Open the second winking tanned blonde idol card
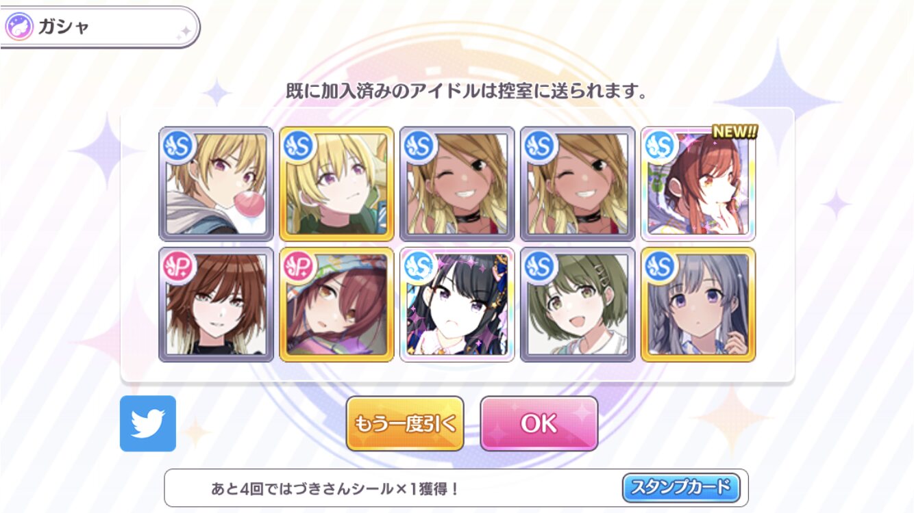The image size is (914, 513). [x=578, y=184]
